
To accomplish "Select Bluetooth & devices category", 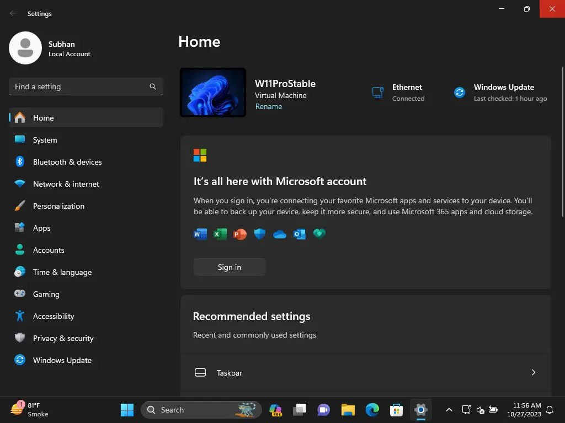I will pyautogui.click(x=86, y=162).
